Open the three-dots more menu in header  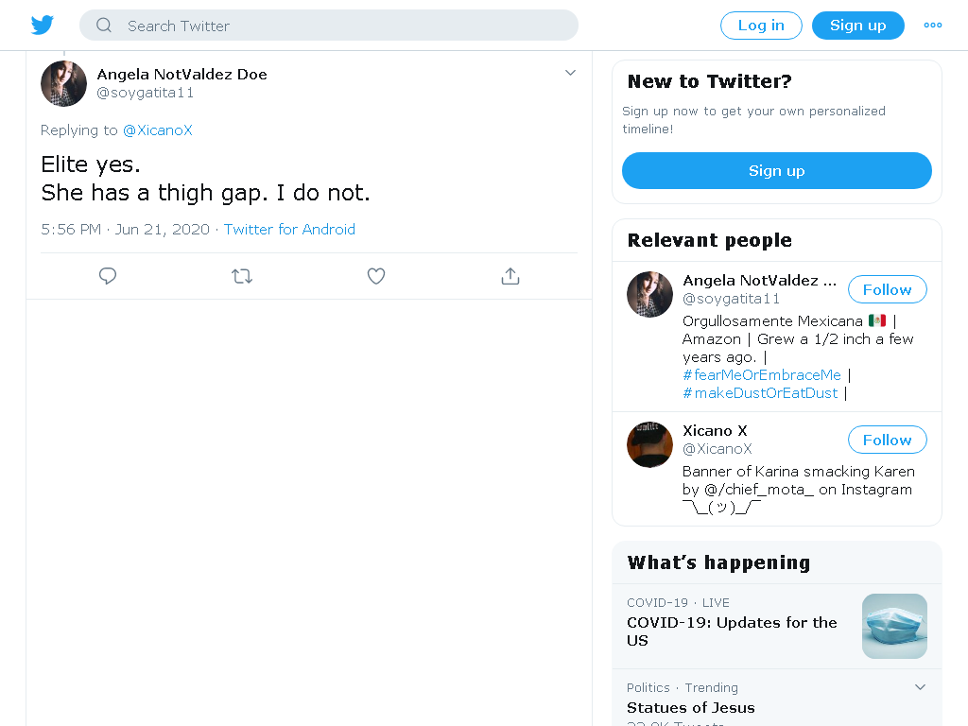click(x=932, y=26)
